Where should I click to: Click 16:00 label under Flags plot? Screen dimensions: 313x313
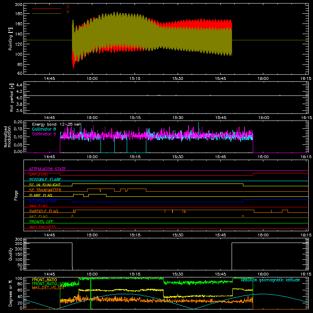(263, 235)
